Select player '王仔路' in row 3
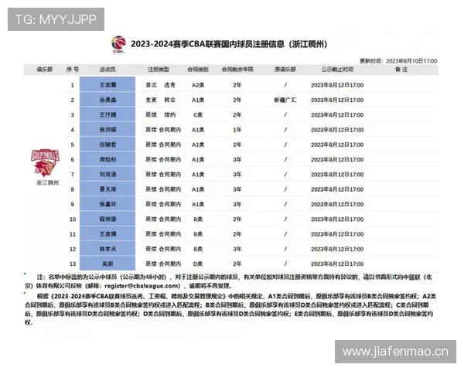 point(107,114)
